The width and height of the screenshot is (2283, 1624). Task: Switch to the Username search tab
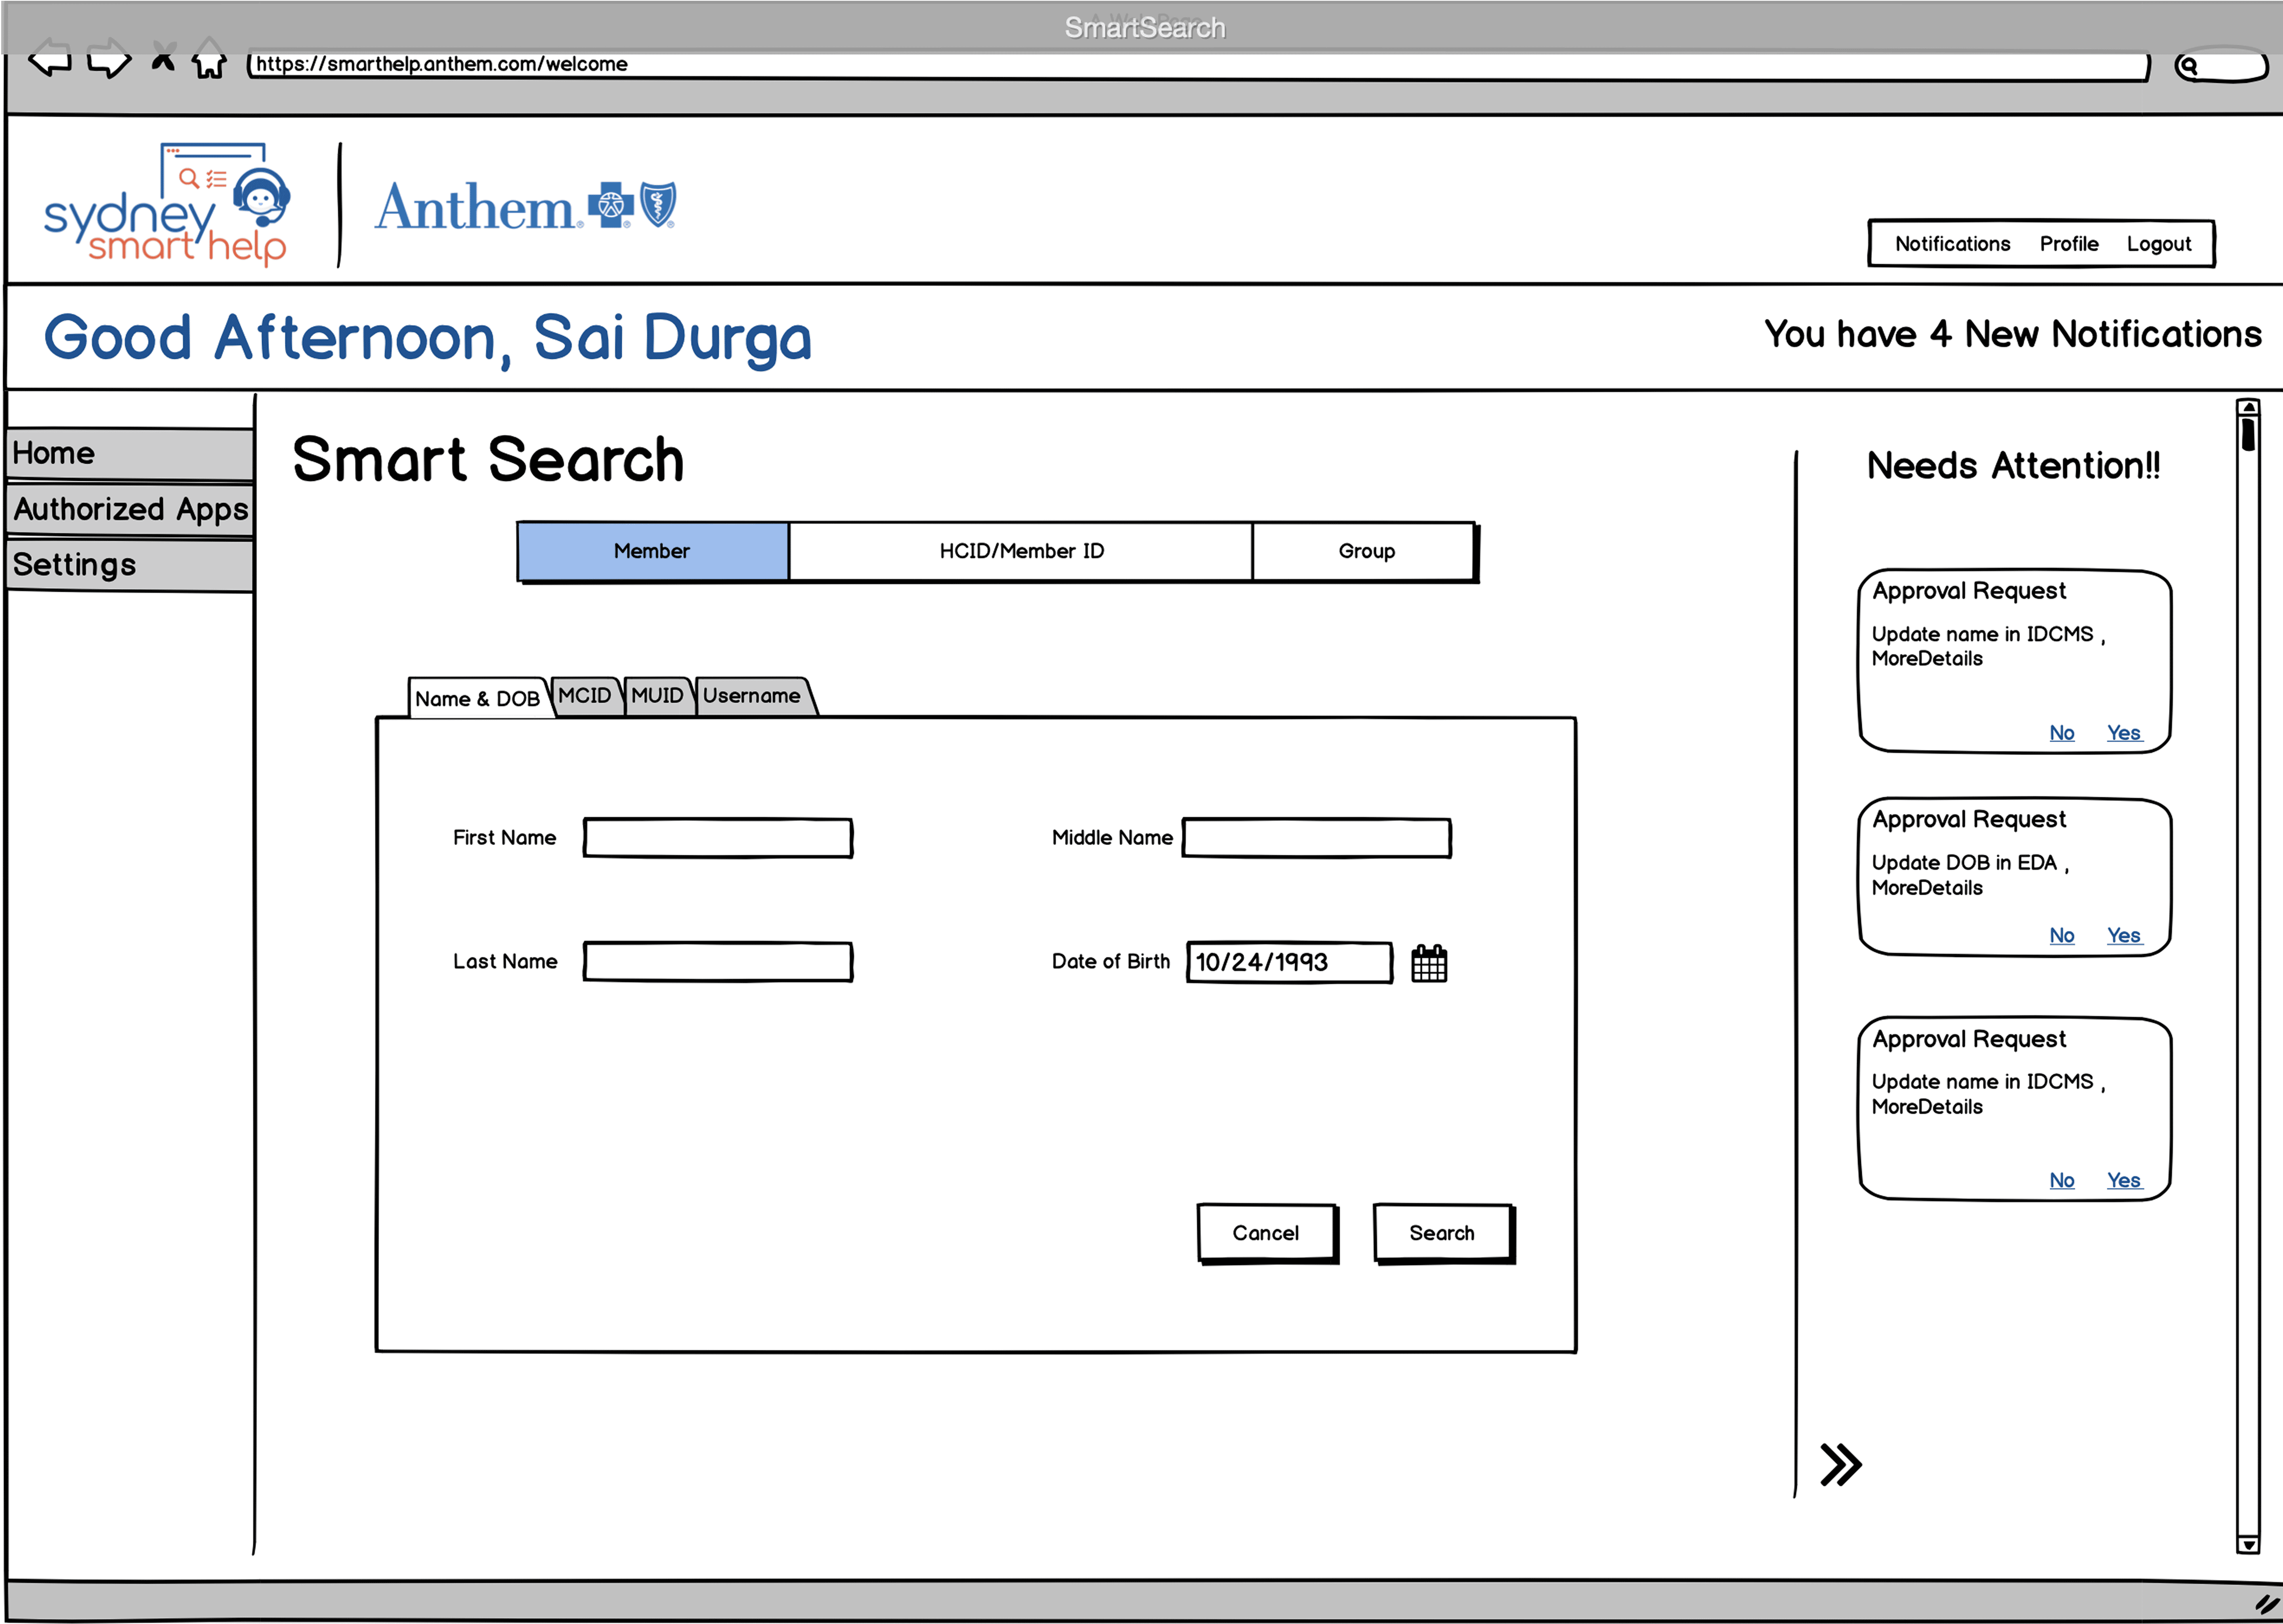coord(751,695)
